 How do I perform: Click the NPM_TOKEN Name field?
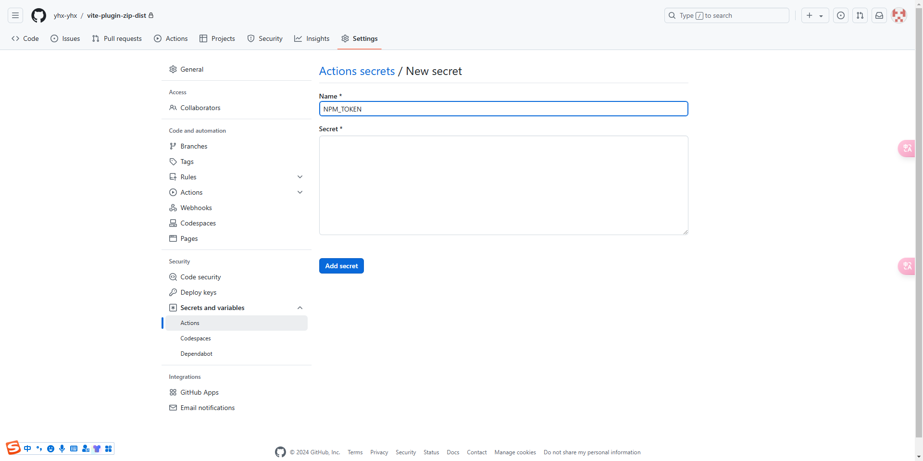click(503, 109)
